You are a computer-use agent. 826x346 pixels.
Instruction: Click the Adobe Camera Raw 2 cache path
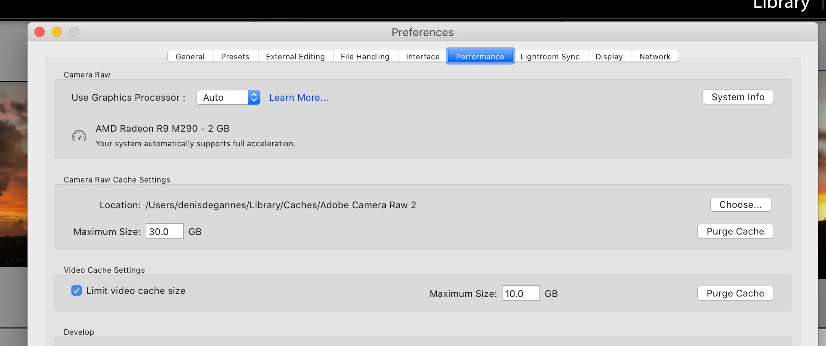(x=281, y=205)
